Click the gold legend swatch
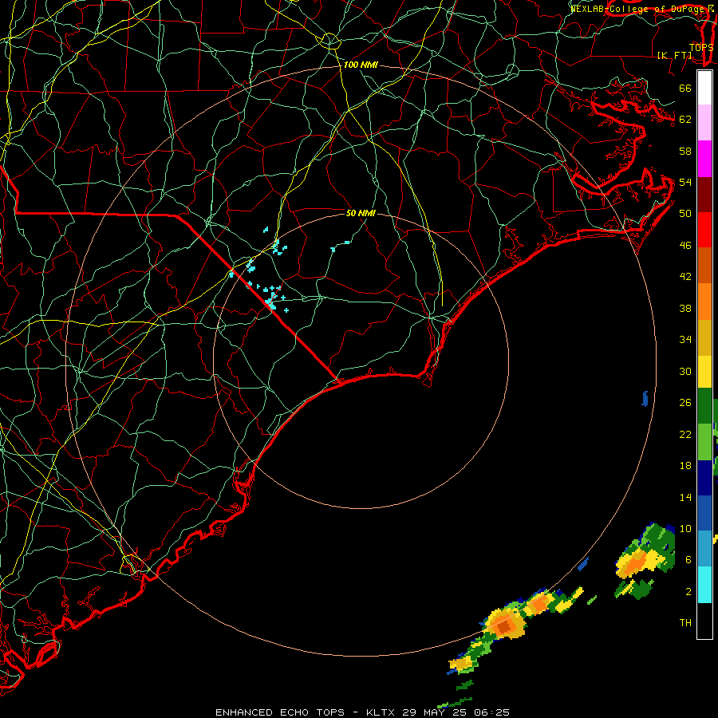Viewport: 718px width, 718px height. coord(704,337)
